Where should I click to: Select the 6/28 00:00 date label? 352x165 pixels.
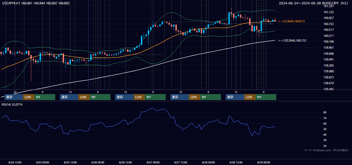click(x=209, y=162)
